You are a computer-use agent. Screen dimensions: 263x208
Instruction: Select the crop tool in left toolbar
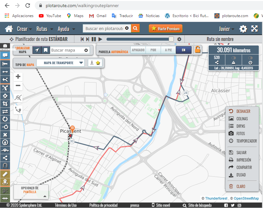pyautogui.click(x=5, y=104)
